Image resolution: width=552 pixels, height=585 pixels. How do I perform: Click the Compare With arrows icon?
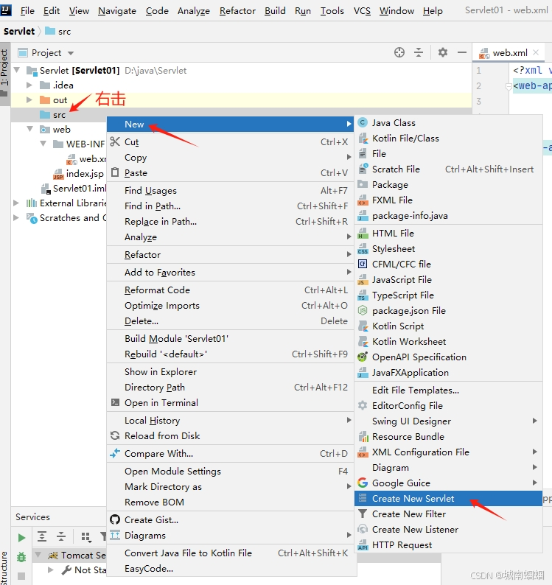click(115, 453)
